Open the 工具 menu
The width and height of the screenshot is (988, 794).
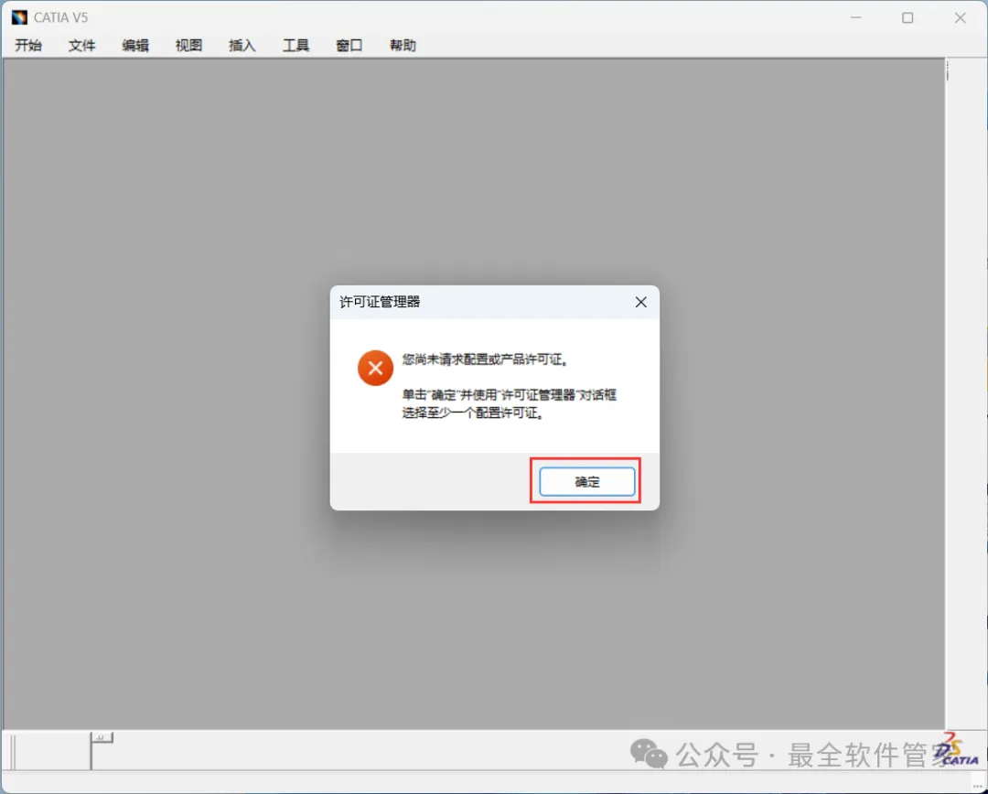295,46
